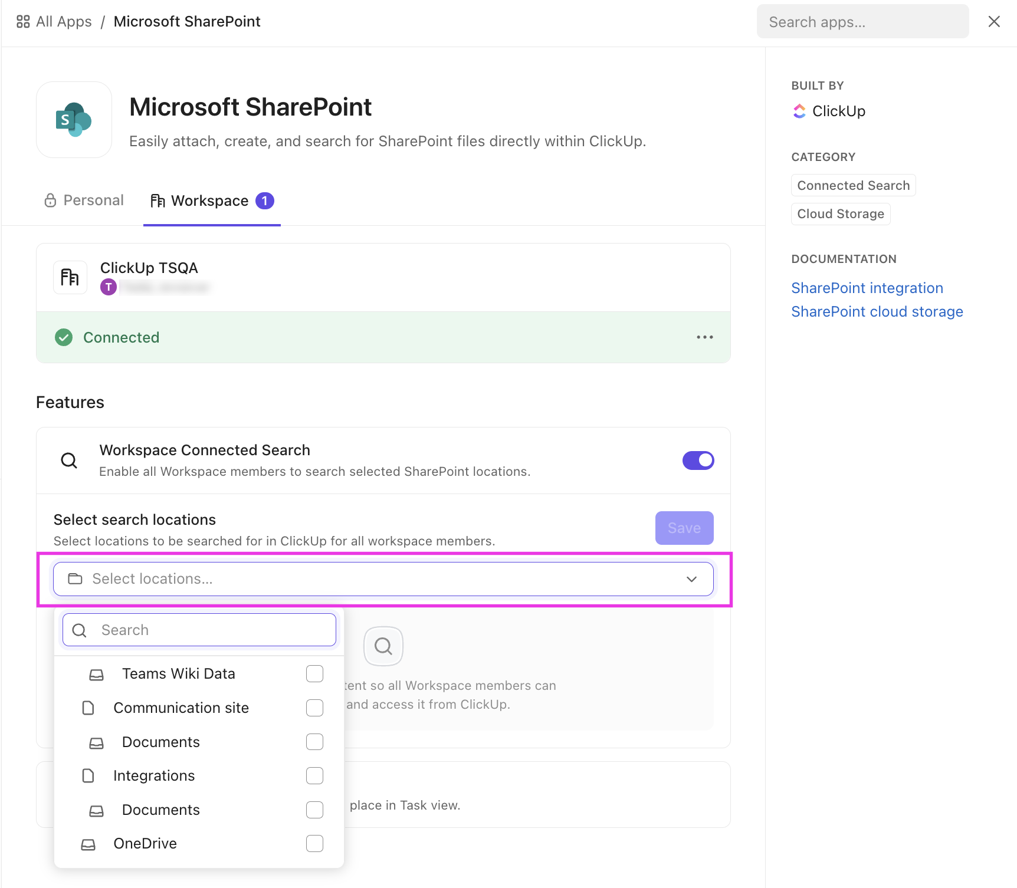Click the Microsoft SharePoint breadcrumb text
Screen dimensions: 1017x888
click(187, 22)
